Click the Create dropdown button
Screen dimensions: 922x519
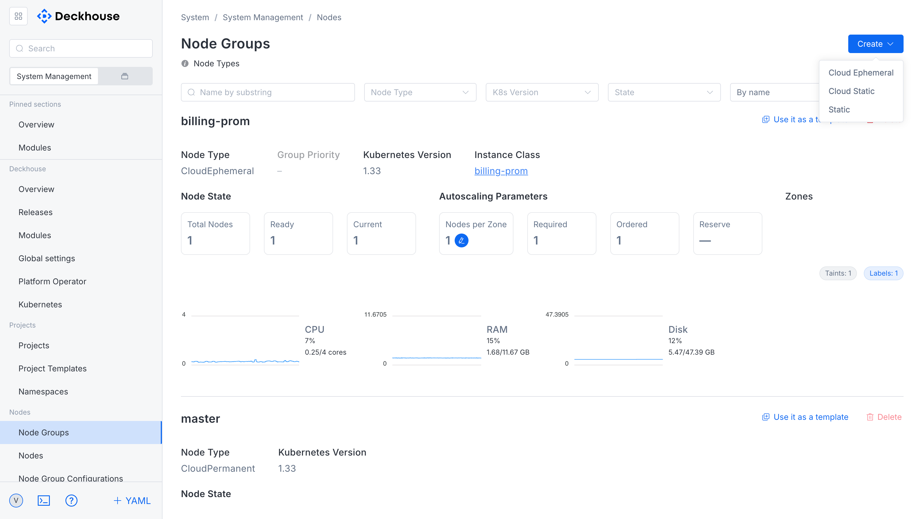[x=876, y=44]
